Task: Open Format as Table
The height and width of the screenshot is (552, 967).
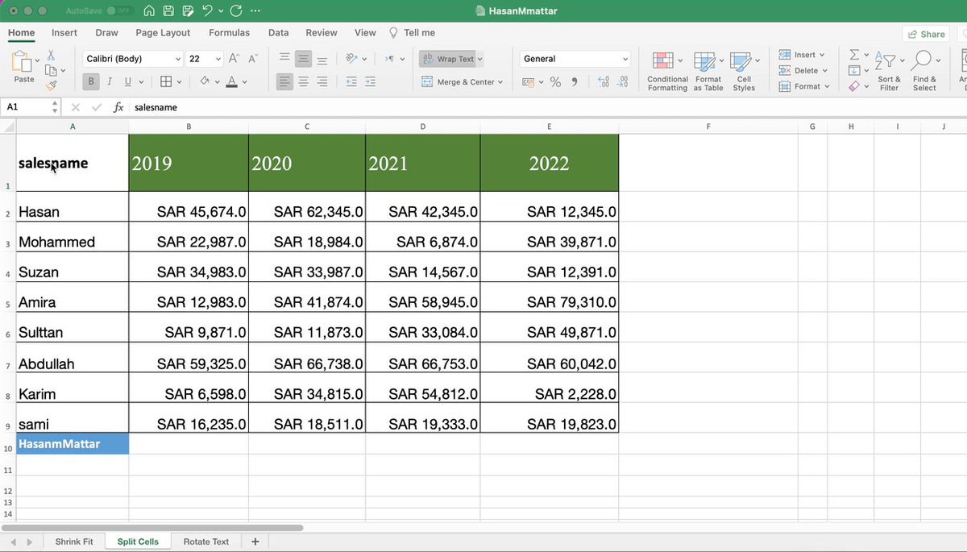Action: click(x=708, y=72)
